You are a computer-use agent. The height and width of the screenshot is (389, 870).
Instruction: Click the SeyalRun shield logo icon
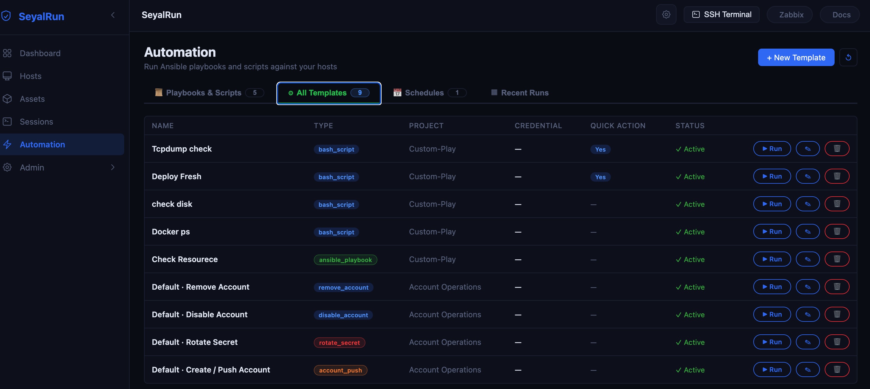pos(6,16)
